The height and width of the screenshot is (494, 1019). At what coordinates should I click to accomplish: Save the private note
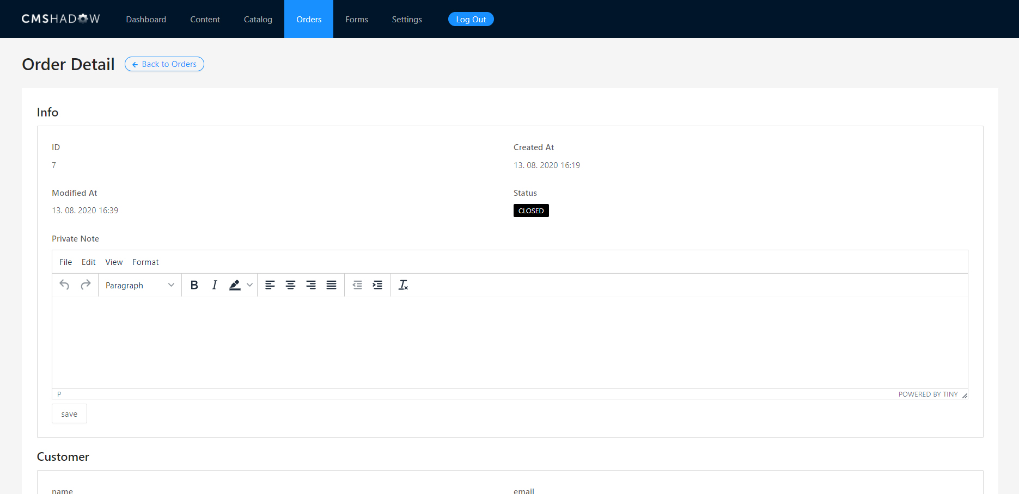click(x=69, y=414)
